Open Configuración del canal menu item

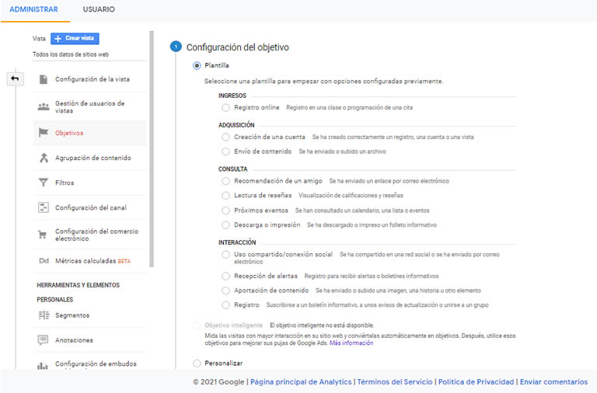pos(90,207)
